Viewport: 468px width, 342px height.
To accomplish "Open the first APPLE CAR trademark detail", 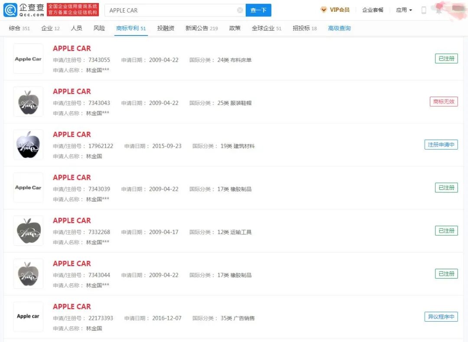I will click(71, 48).
